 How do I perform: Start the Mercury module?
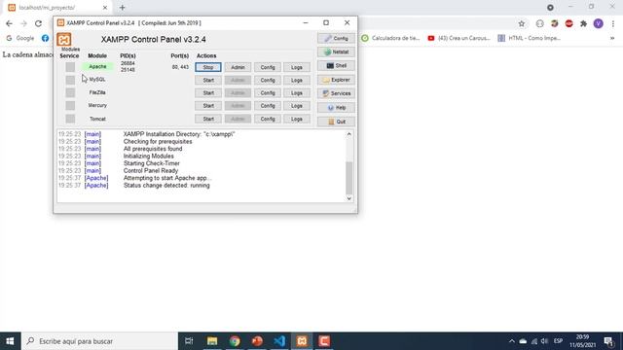click(x=208, y=106)
